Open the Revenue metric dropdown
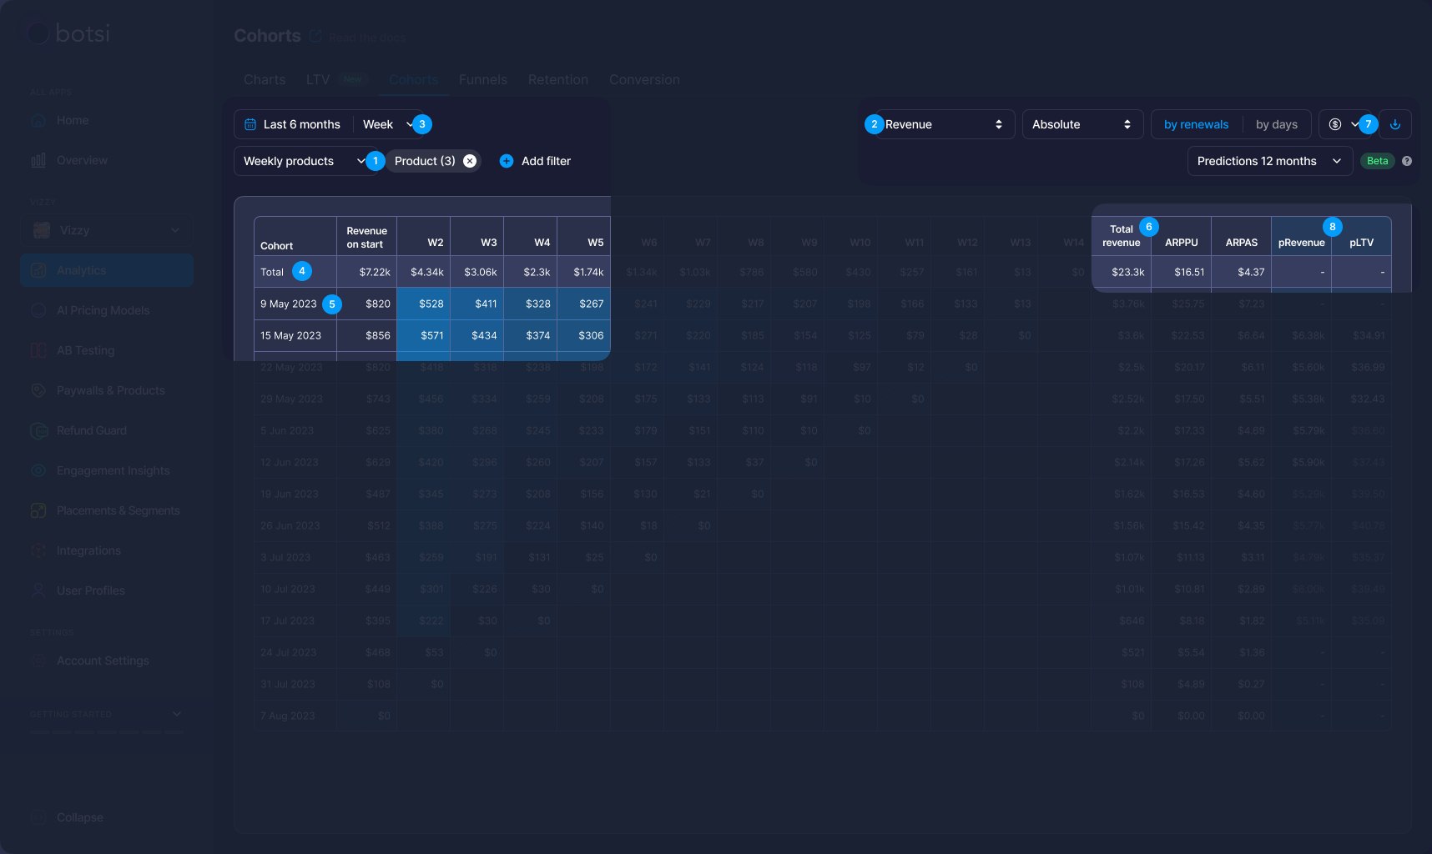 943,124
